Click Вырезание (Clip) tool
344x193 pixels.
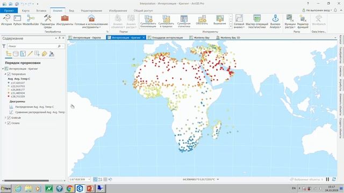[220, 20]
